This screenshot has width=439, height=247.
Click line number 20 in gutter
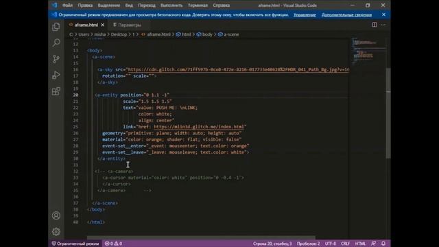(75, 95)
